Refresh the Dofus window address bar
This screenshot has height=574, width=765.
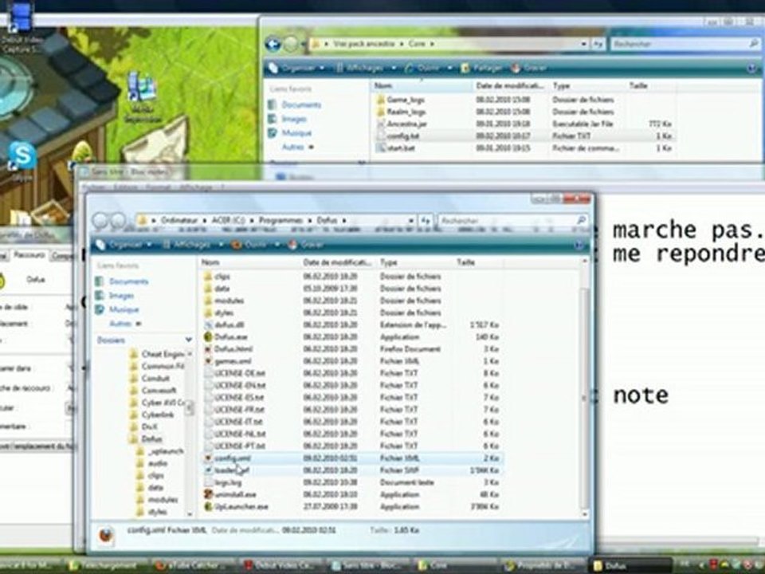coord(426,221)
